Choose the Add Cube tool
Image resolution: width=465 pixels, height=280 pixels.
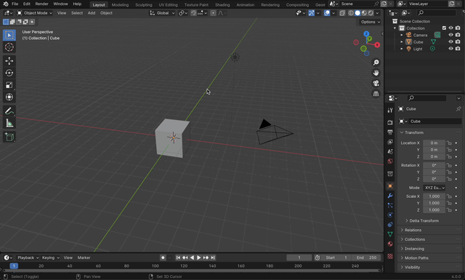pyautogui.click(x=9, y=137)
